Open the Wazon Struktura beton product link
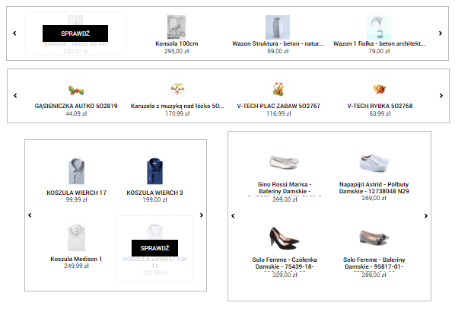 click(278, 43)
